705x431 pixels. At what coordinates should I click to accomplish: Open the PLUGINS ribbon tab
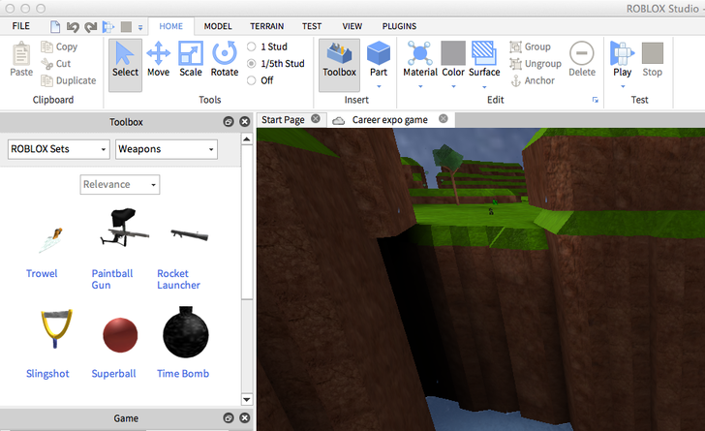pos(399,26)
